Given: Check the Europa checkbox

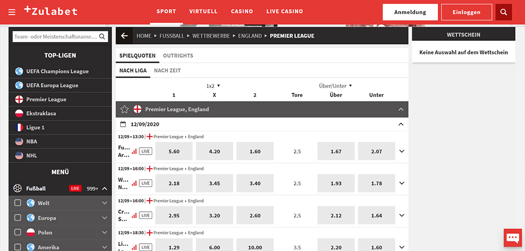Looking at the screenshot, I should pos(18,218).
